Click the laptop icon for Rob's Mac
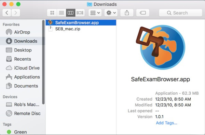This screenshot has height=135, width=205. [x=9, y=104]
